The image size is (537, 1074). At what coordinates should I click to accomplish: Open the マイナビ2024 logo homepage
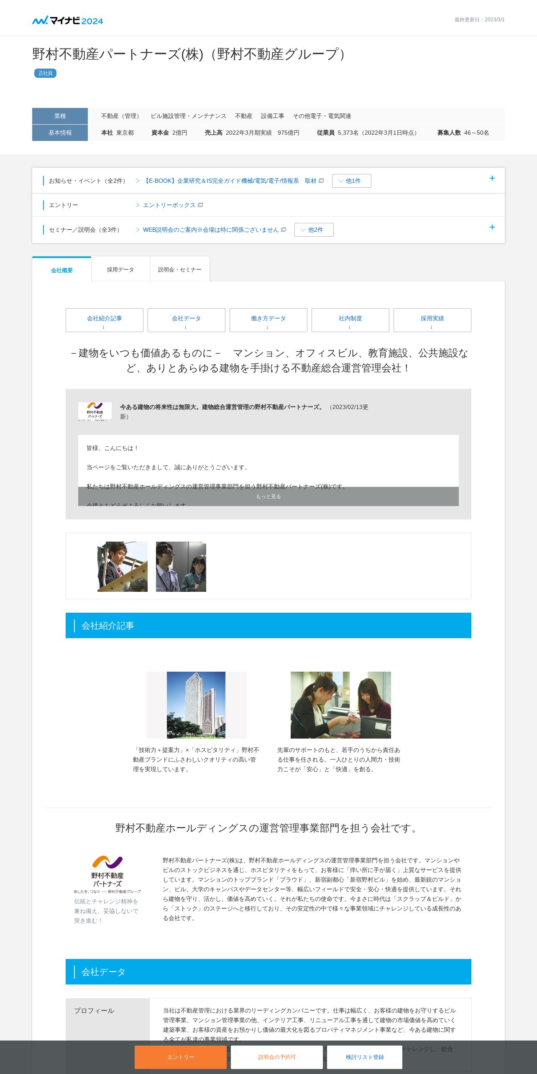pos(68,20)
